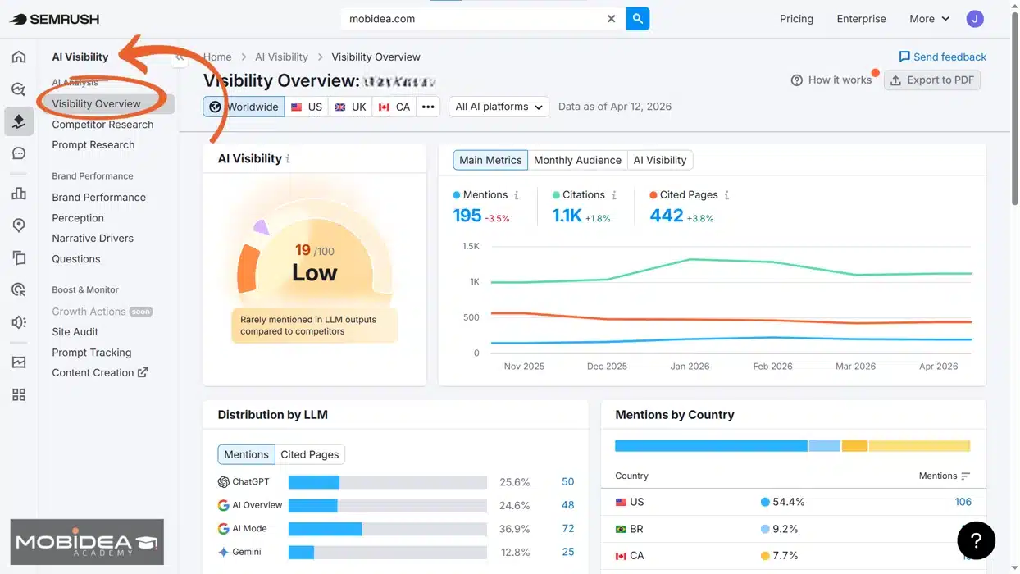Click the How it works help icon
Screen dimensions: 1020x574
796,80
